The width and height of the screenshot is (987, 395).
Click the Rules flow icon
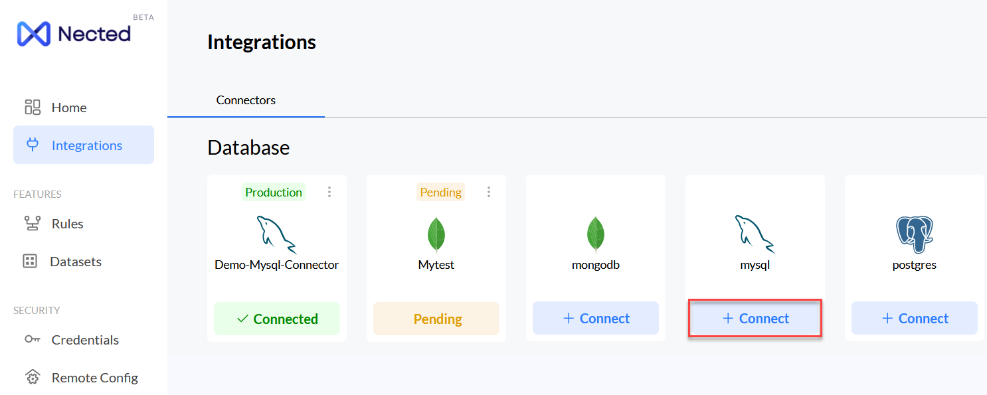coord(33,223)
